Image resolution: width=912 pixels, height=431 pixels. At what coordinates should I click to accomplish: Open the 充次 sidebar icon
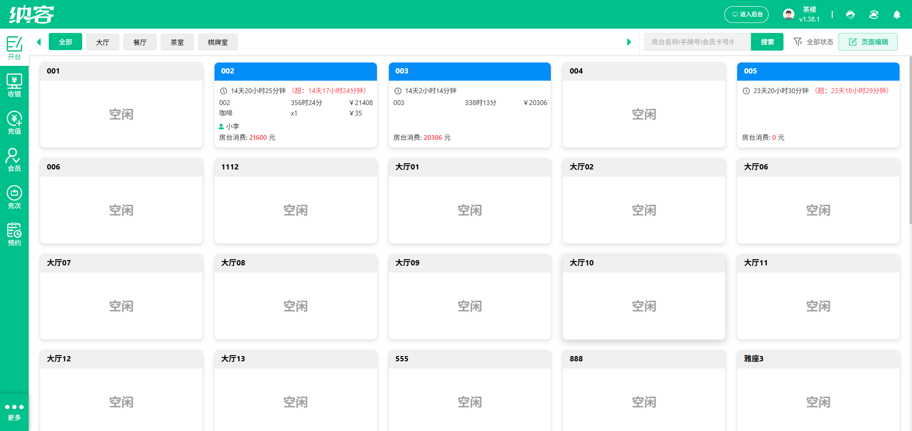coord(14,197)
